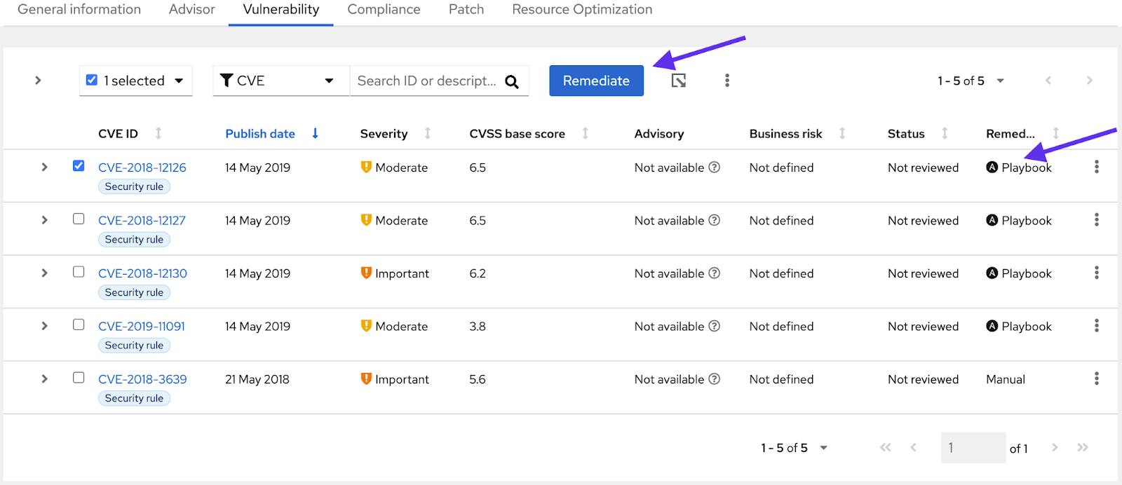The image size is (1122, 485).
Task: Go to last page in bottom pagination
Action: (1083, 447)
